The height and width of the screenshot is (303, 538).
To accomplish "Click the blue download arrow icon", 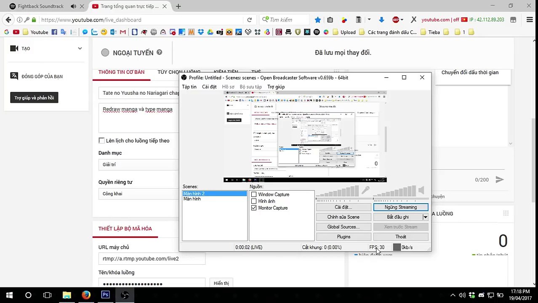I will 381,20.
